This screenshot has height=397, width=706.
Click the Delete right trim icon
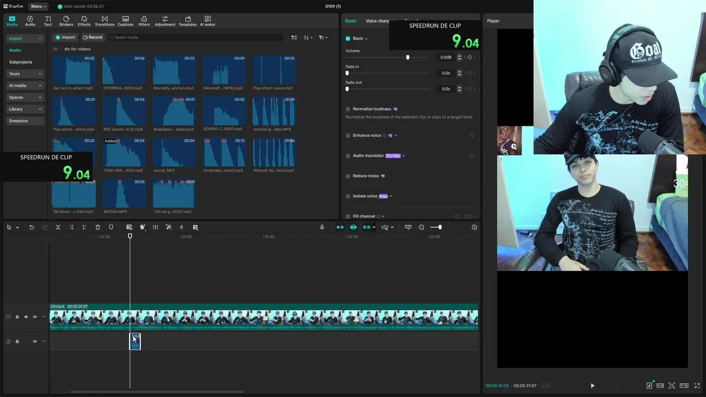point(84,227)
